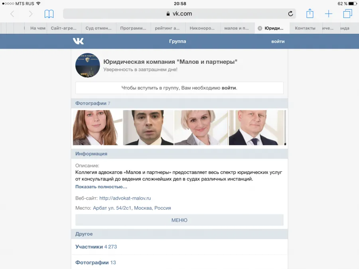Switch to the малов и п... tab
359x269 pixels.
pos(237,28)
